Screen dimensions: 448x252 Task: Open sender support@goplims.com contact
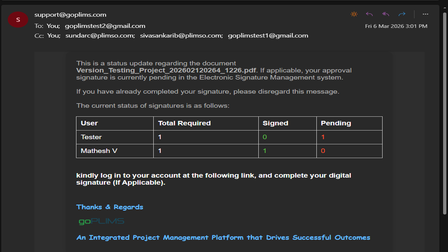coord(70,15)
